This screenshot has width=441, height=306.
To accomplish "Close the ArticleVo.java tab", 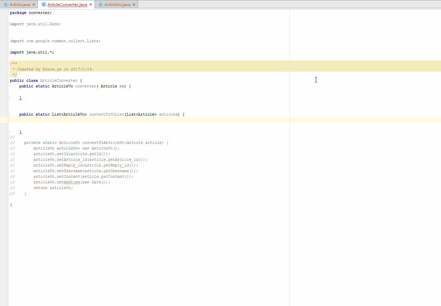I will click(134, 4).
